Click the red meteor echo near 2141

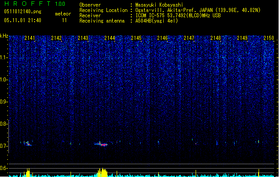(28, 143)
